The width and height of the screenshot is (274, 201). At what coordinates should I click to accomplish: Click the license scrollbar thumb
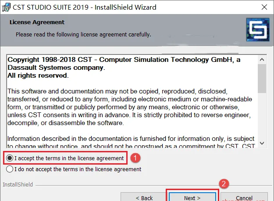[262, 79]
